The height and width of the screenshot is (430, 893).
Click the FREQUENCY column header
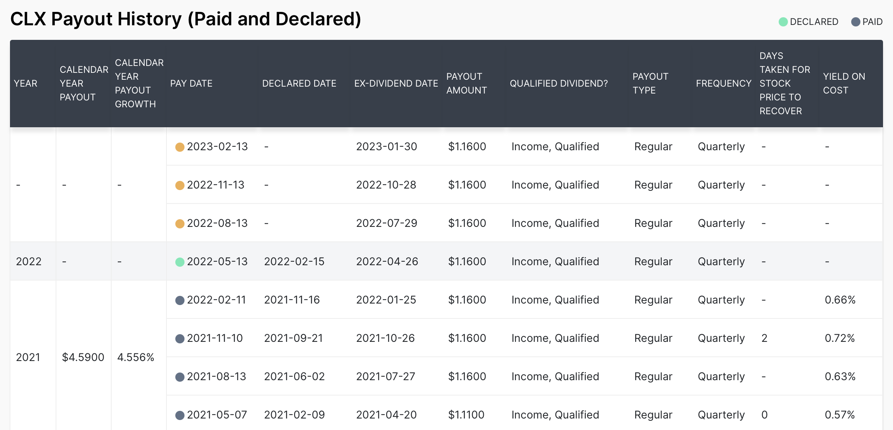(x=723, y=83)
